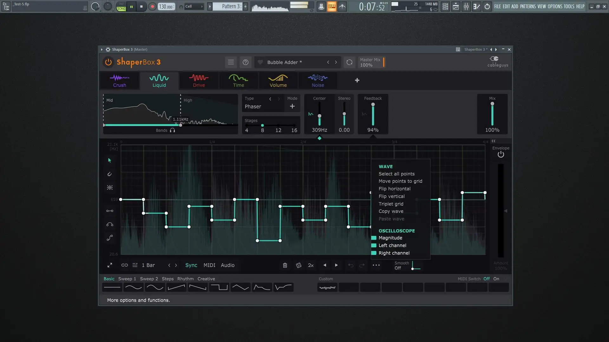
Task: Click the 2x wave multiplier button
Action: [x=311, y=265]
